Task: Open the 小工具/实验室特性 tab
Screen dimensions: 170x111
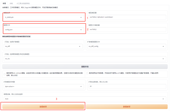Action: (x=23, y=3)
